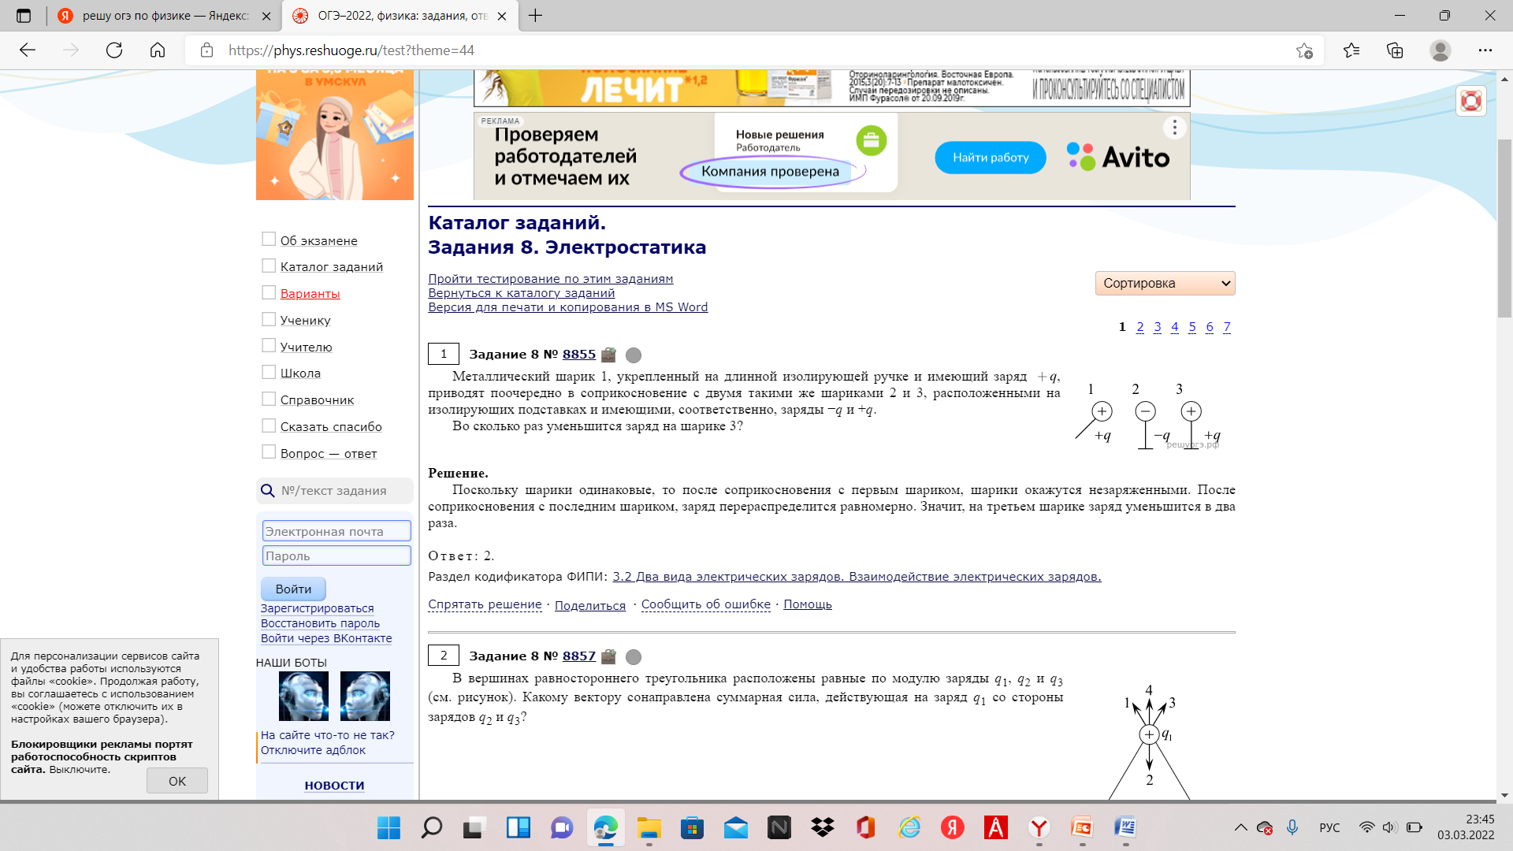Image resolution: width=1513 pixels, height=851 pixels.
Task: Click Найти работу in Avito ad
Action: 991,158
